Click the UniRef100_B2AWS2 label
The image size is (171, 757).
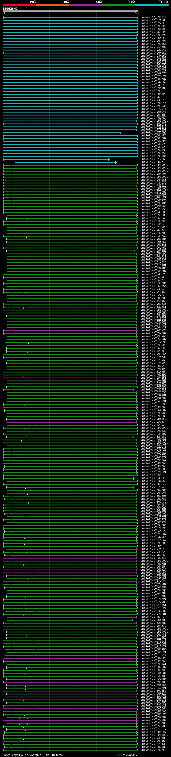click(153, 437)
